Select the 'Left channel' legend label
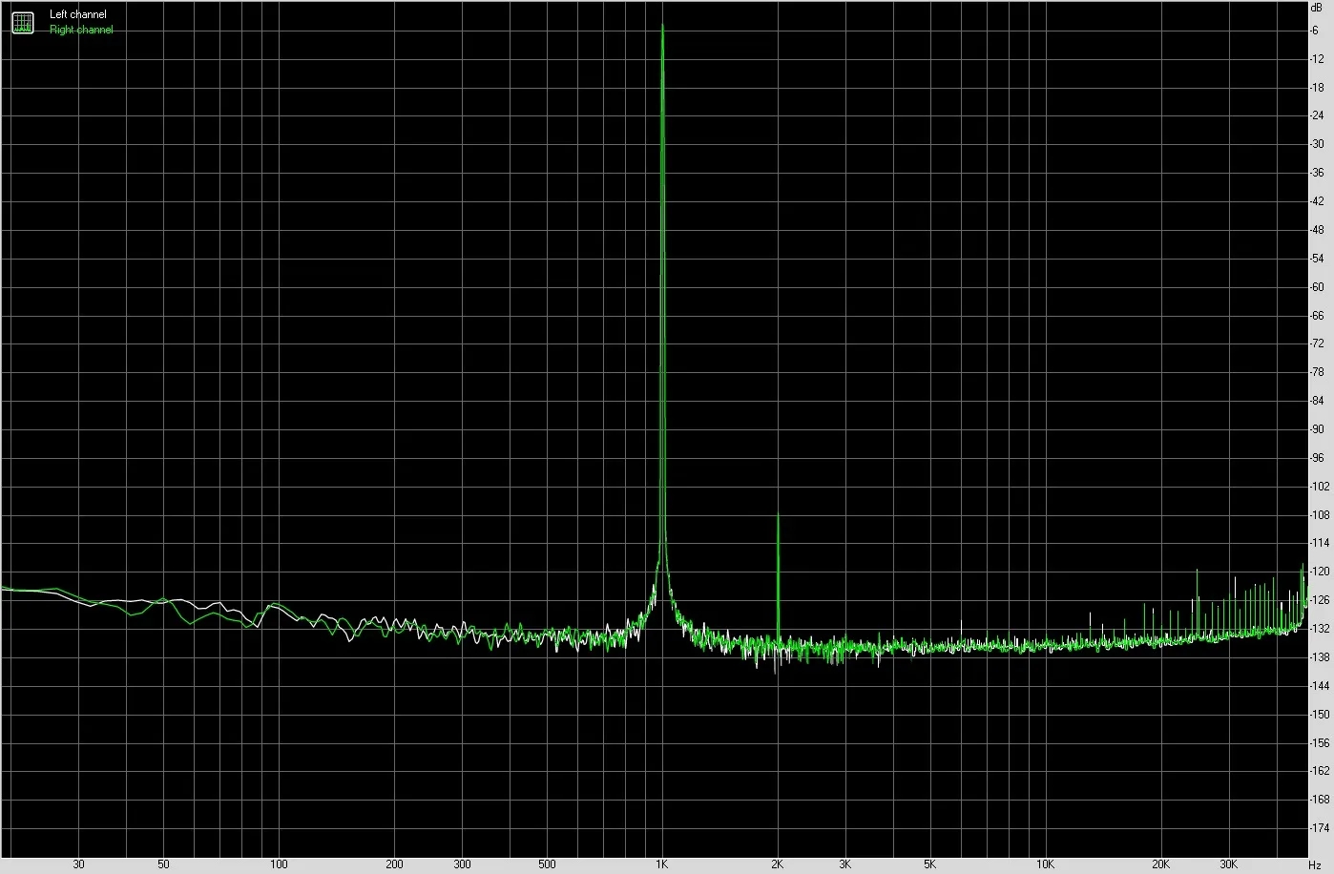The width and height of the screenshot is (1334, 874). (78, 15)
